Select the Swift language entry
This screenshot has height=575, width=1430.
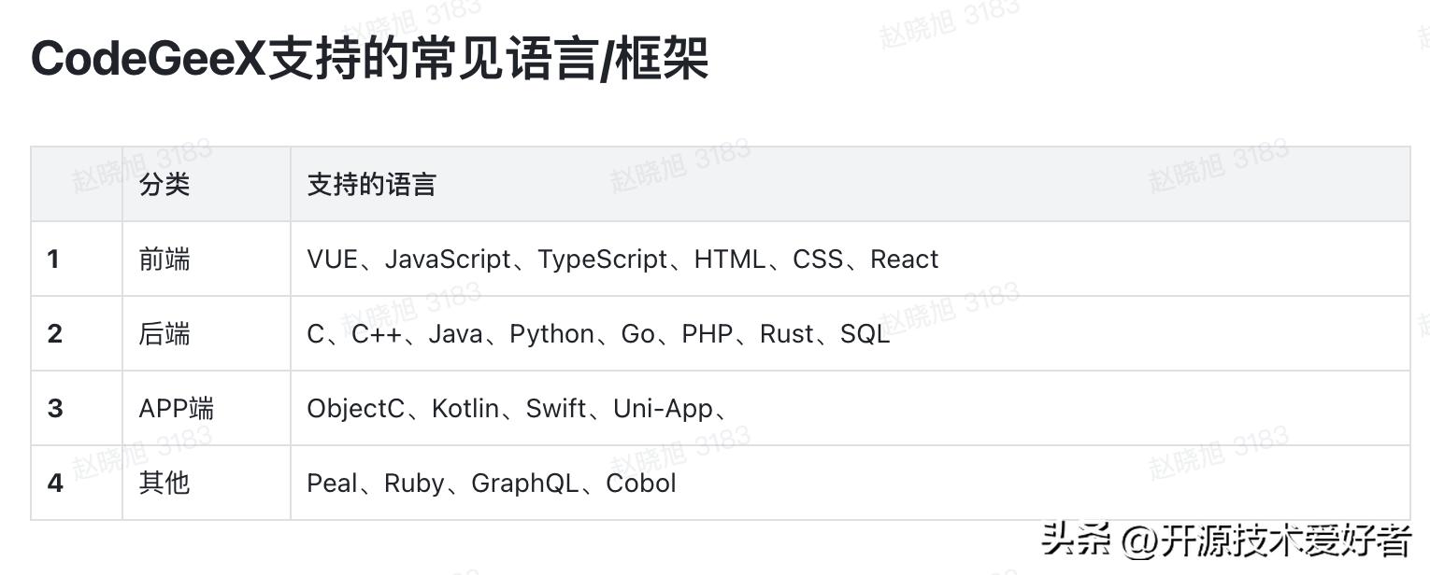(555, 408)
